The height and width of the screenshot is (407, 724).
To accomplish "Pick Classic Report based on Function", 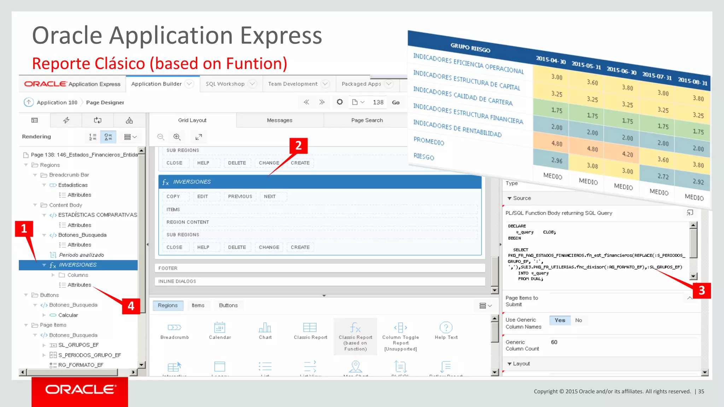I will point(355,336).
